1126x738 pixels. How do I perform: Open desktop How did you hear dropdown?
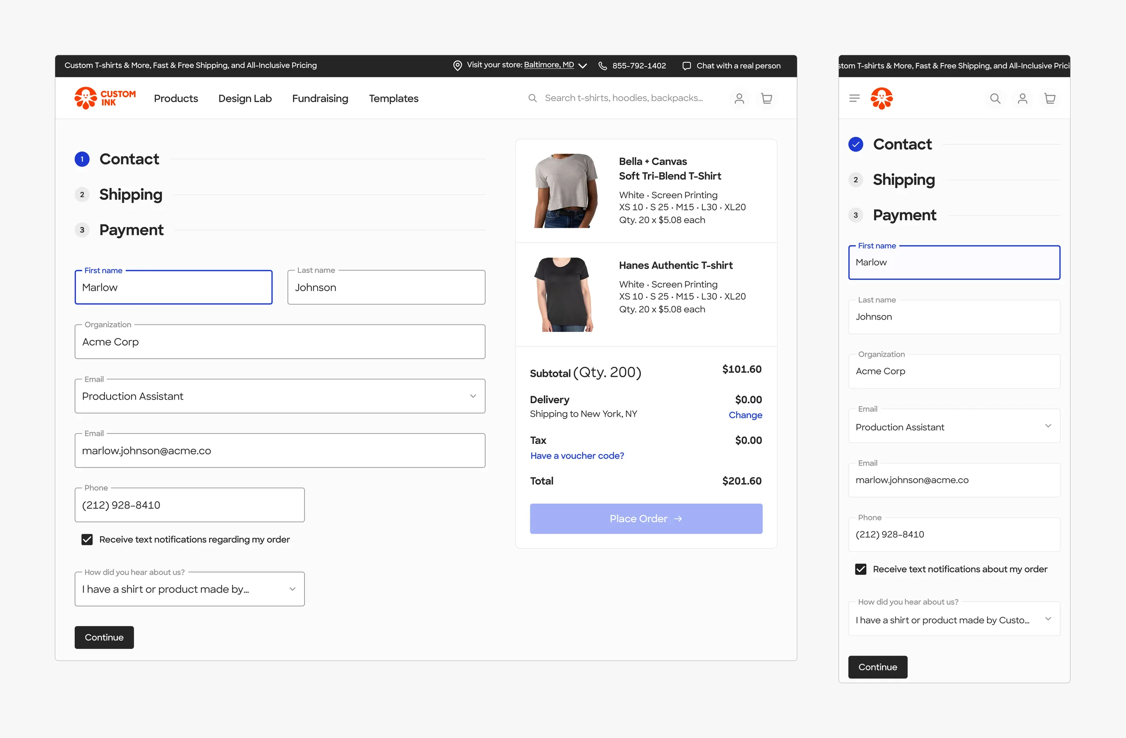(189, 589)
